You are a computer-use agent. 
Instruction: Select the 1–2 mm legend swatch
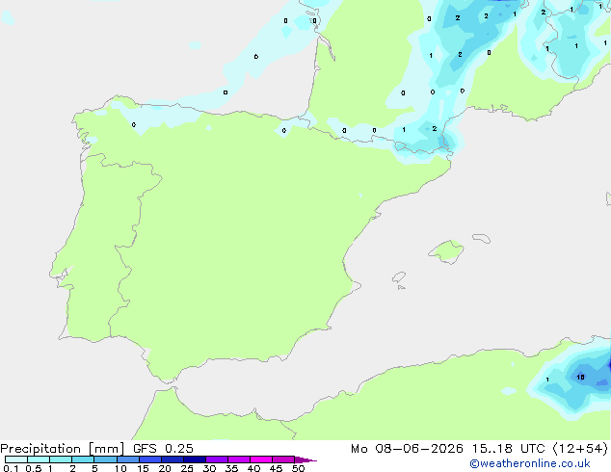point(61,459)
